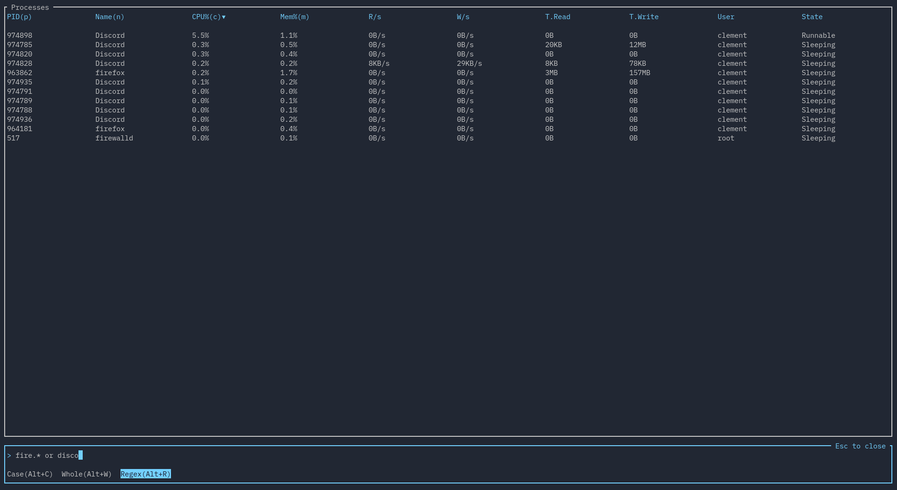
Task: Select the firewalld process owned by root
Action: tap(187, 138)
